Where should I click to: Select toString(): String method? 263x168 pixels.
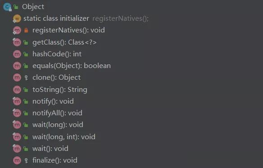(60, 90)
